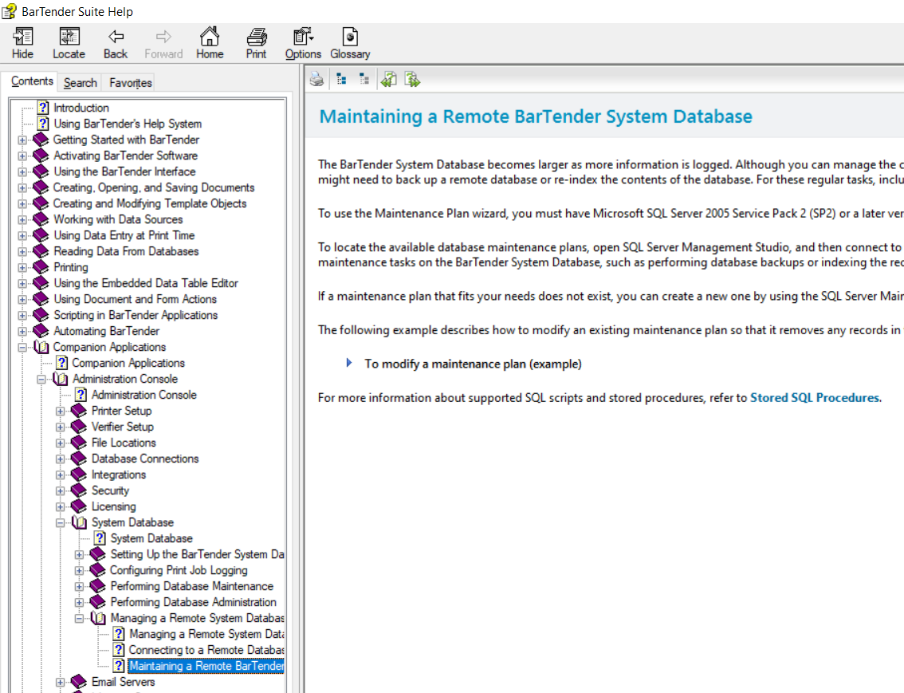Select 'Using Document and Form Actions' item
The width and height of the screenshot is (904, 693).
click(x=135, y=299)
